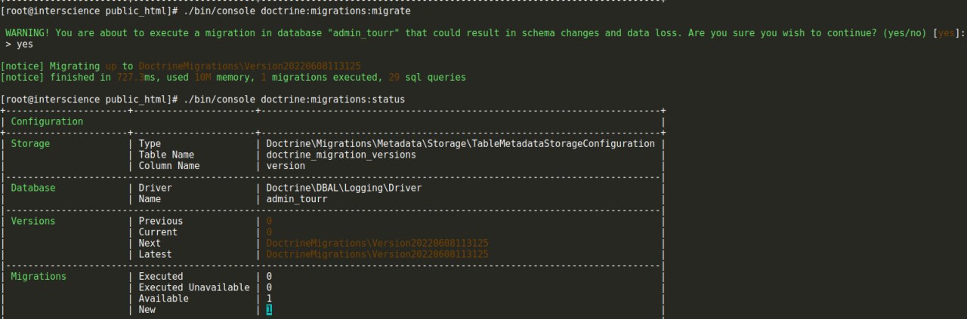The height and width of the screenshot is (319, 967).
Task: Click the Latest version Version20220608113125 value
Action: click(377, 254)
